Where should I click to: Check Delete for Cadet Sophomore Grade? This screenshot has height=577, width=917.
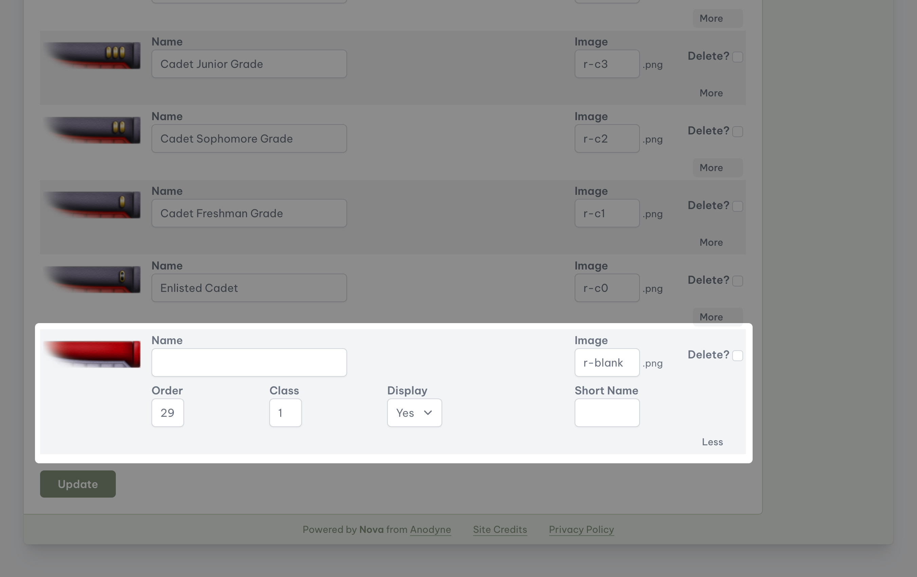(x=737, y=132)
